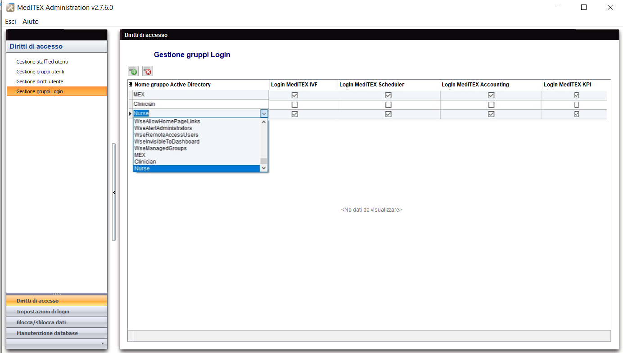Viewport: 623px width, 353px height.
Task: Select WseManagedGroups in the dropdown list
Action: [197, 148]
